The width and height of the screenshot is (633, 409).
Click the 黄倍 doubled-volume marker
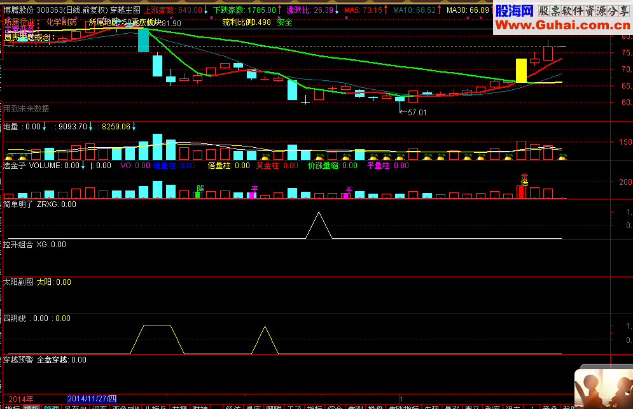click(524, 180)
